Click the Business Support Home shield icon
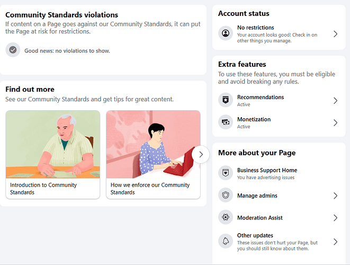This screenshot has height=265, width=350. 226,173
